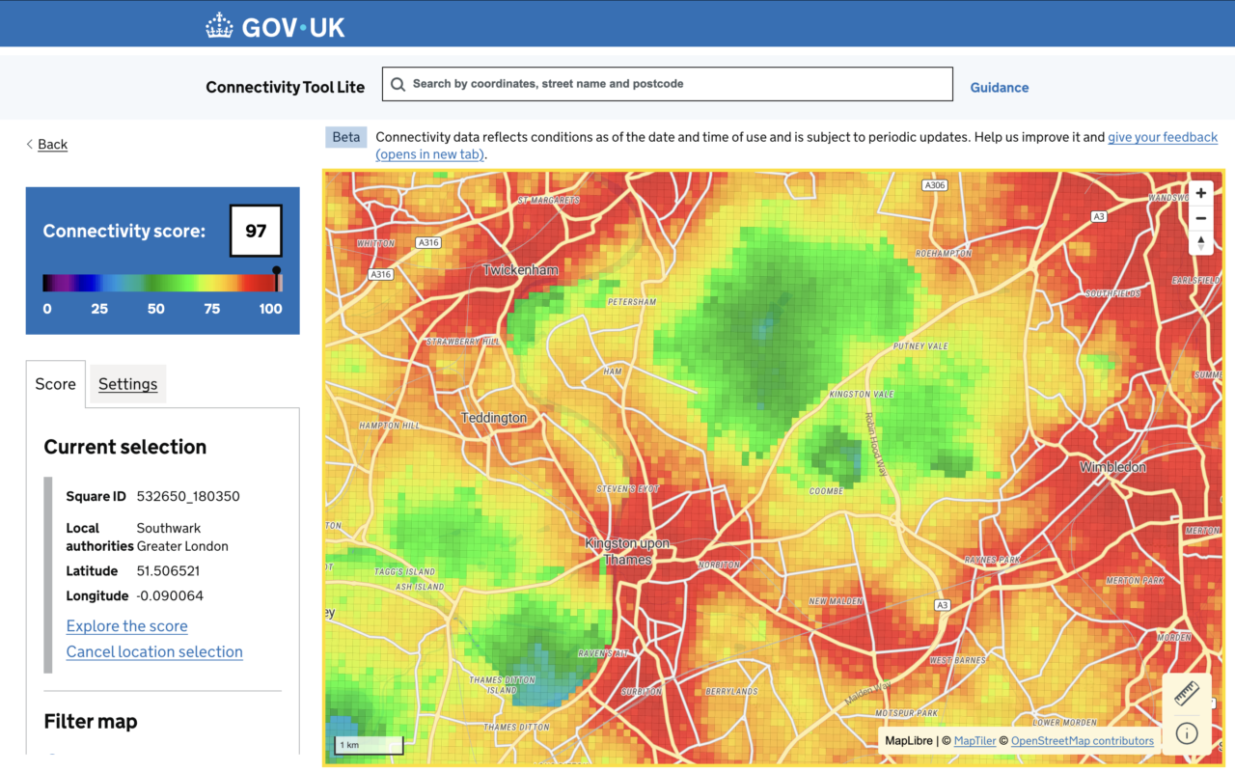
Task: Open the Guidance link
Action: coord(999,88)
